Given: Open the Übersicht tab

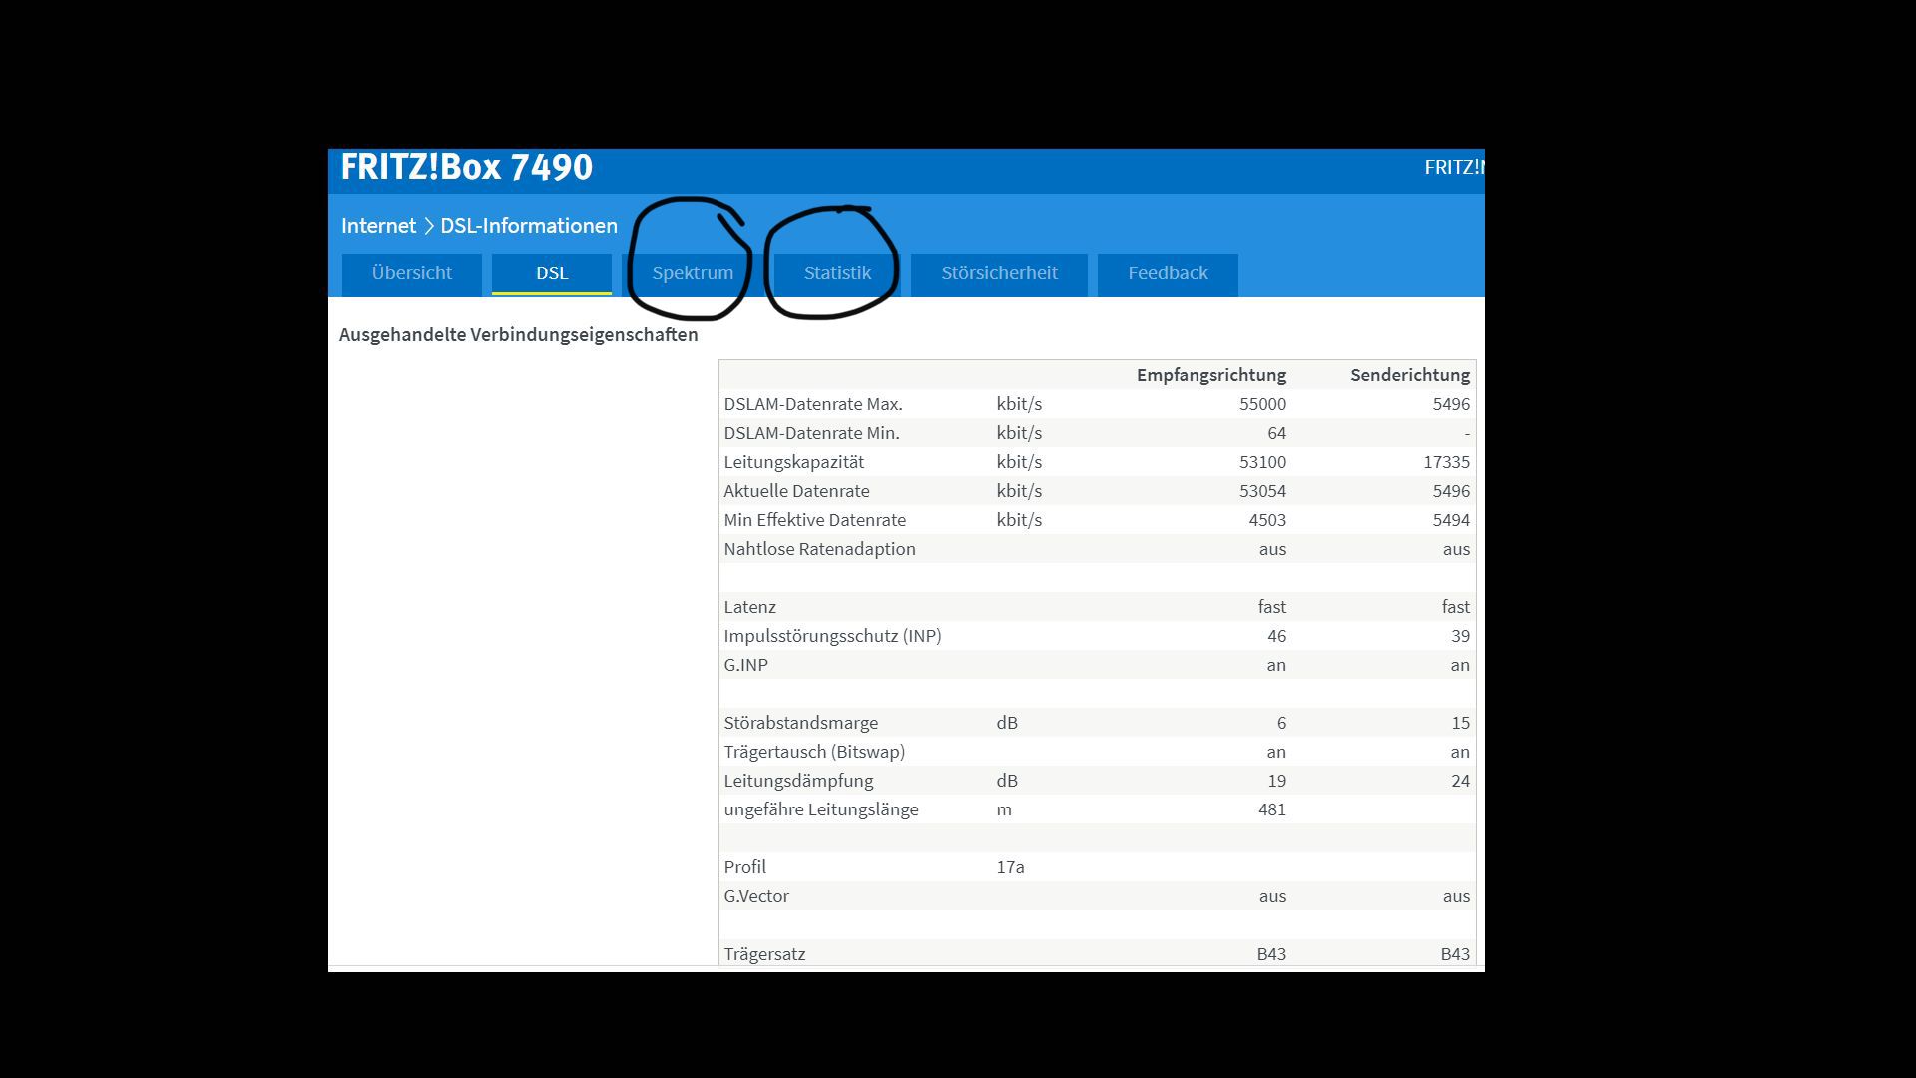Looking at the screenshot, I should pyautogui.click(x=411, y=273).
